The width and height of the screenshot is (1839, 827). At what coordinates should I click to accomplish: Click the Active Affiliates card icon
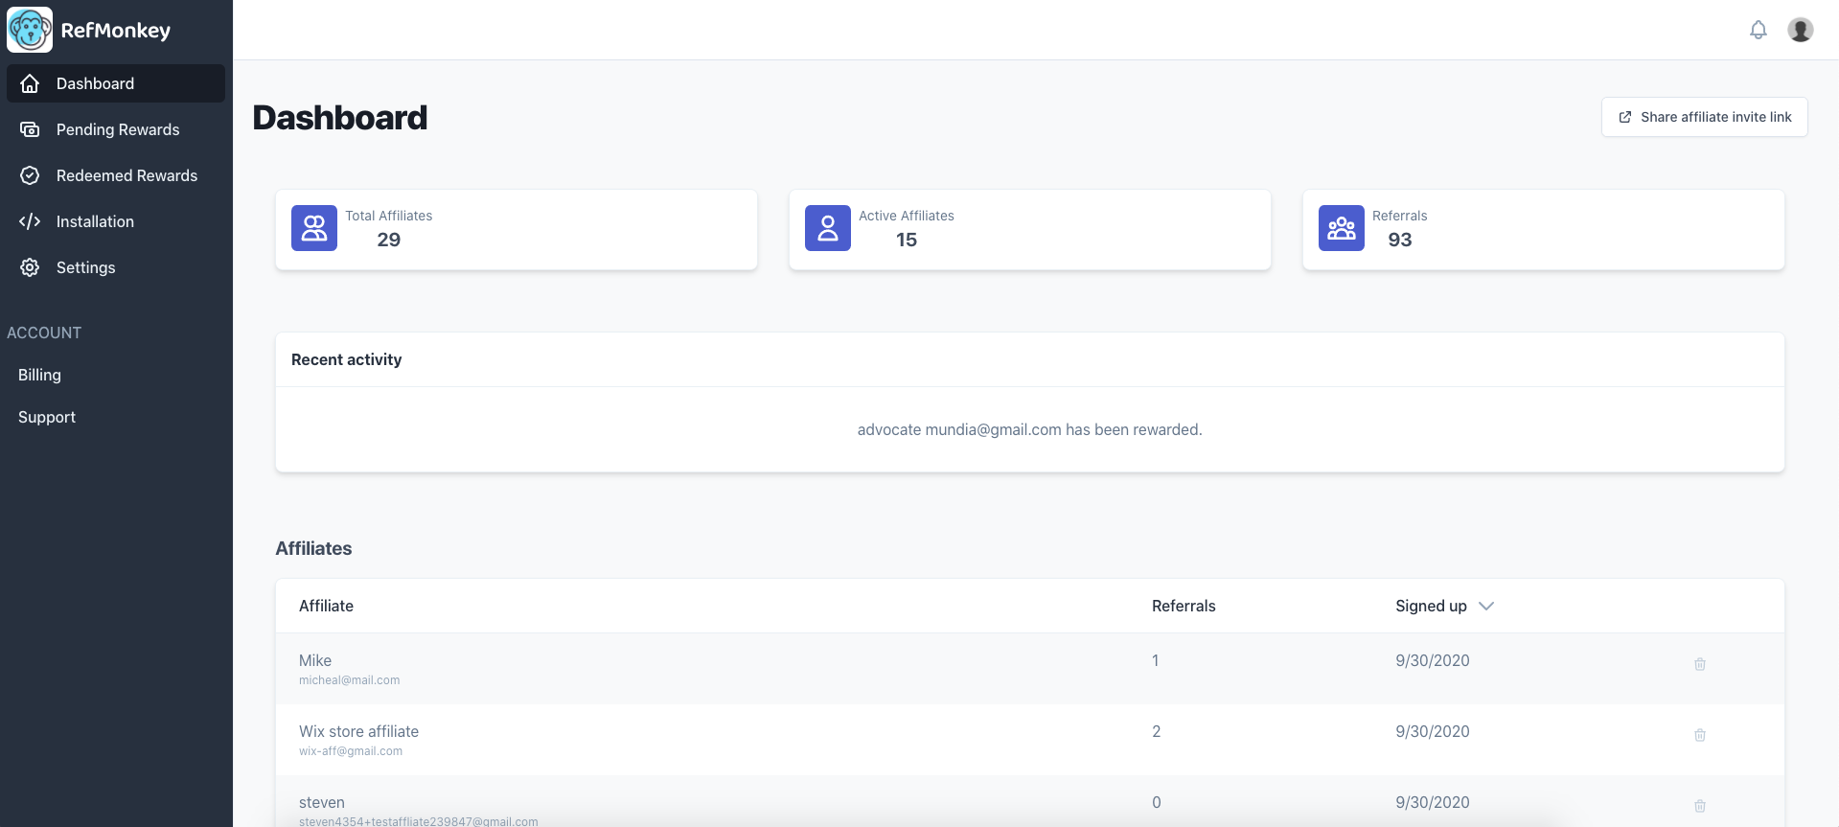pyautogui.click(x=828, y=228)
